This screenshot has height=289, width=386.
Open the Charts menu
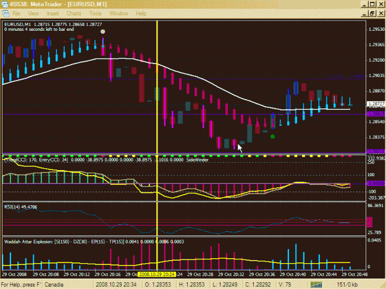[74, 14]
